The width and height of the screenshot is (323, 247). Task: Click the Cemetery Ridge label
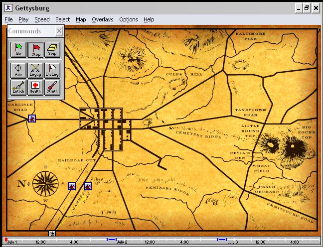(x=198, y=135)
